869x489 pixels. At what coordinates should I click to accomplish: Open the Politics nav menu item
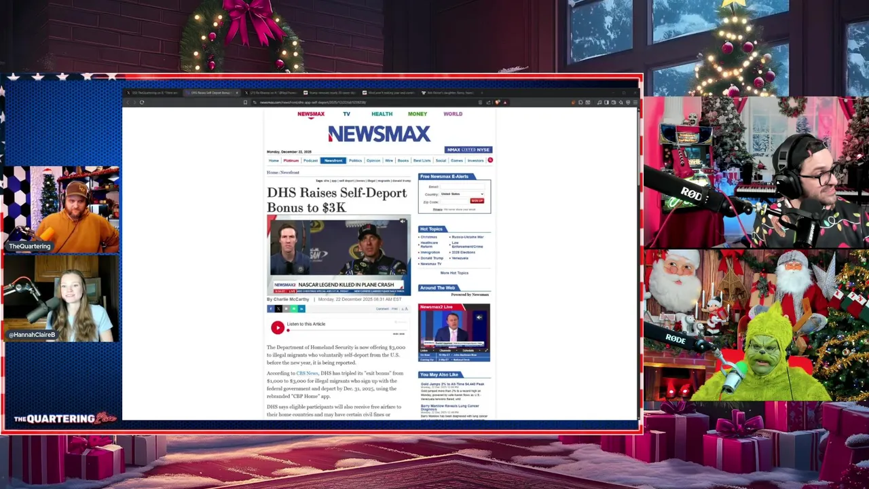356,160
